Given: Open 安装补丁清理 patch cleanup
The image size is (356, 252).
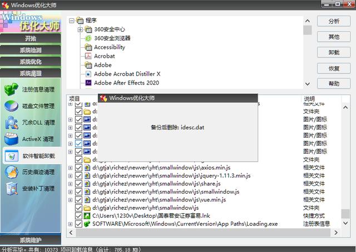Looking at the screenshot, I should (30, 189).
